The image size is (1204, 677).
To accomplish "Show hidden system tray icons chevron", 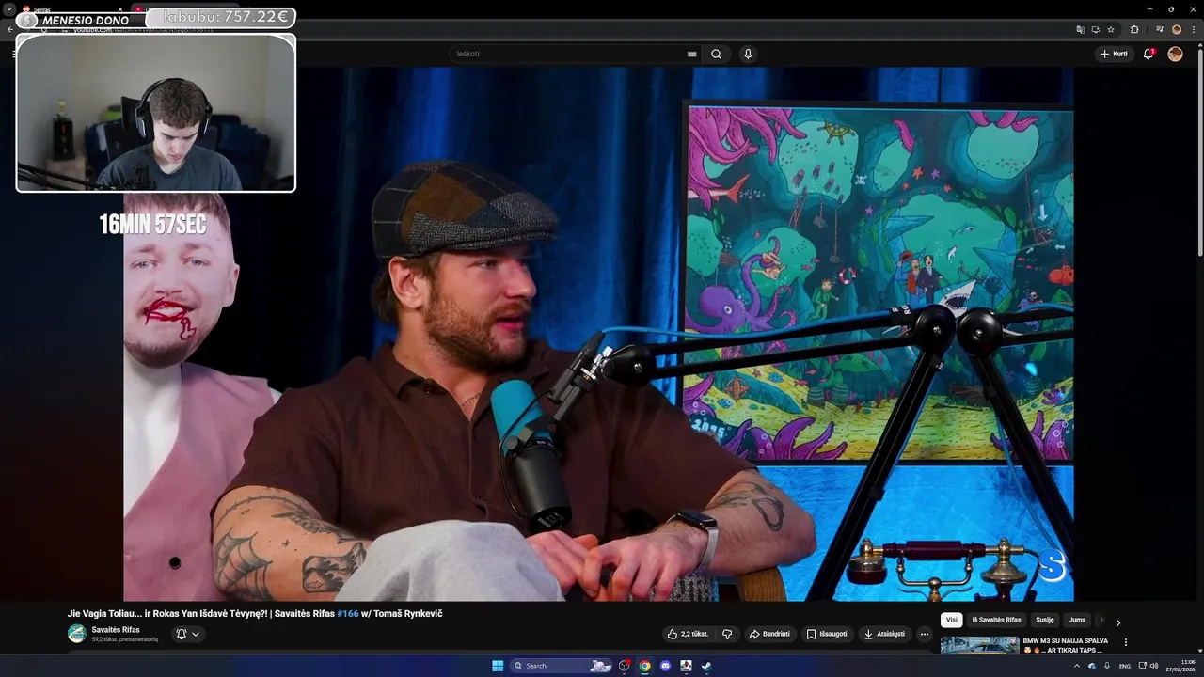I will tap(1077, 666).
